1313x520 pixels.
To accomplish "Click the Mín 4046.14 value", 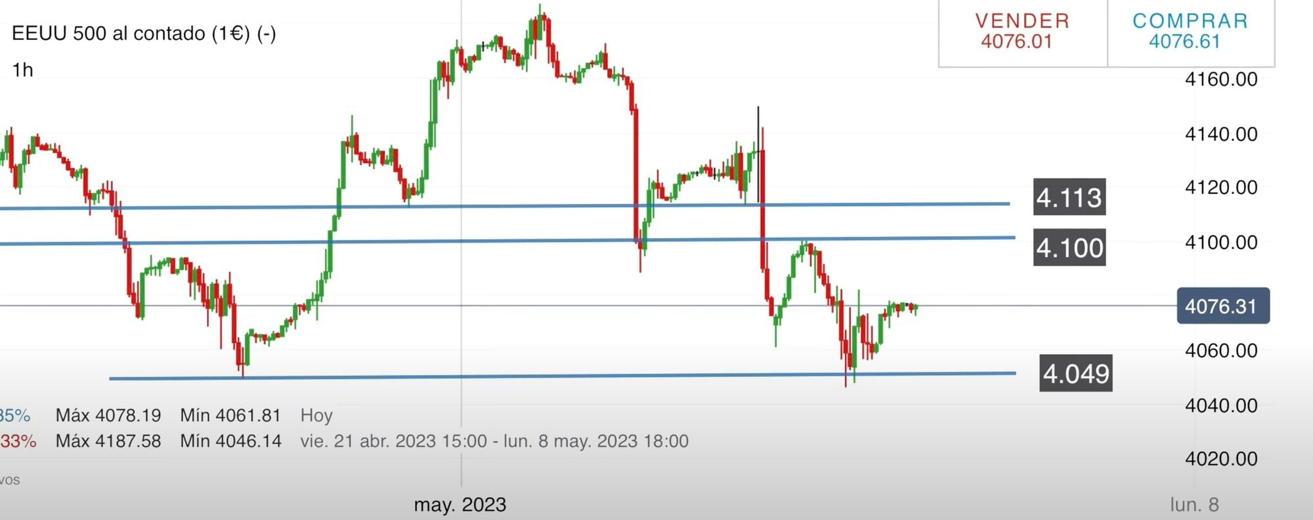I will coord(230,441).
